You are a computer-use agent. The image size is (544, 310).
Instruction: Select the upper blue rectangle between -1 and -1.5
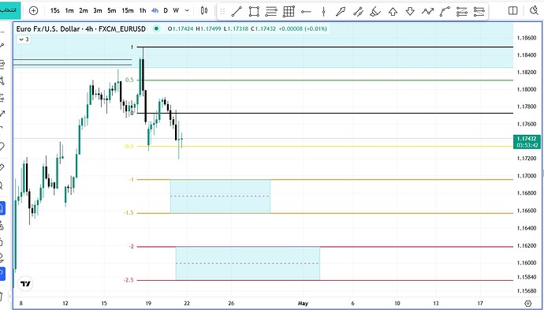pos(220,196)
